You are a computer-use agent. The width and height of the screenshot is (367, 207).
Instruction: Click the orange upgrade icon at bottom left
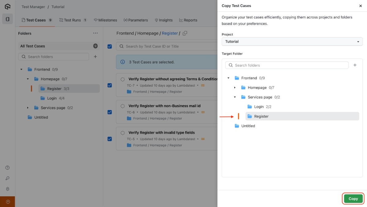(8, 202)
